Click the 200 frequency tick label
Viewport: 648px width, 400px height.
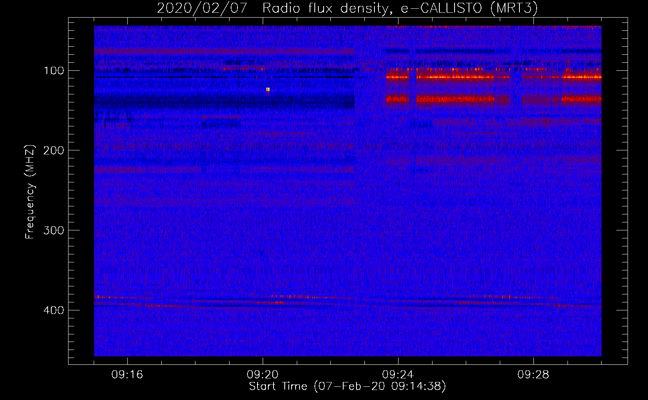pos(54,150)
